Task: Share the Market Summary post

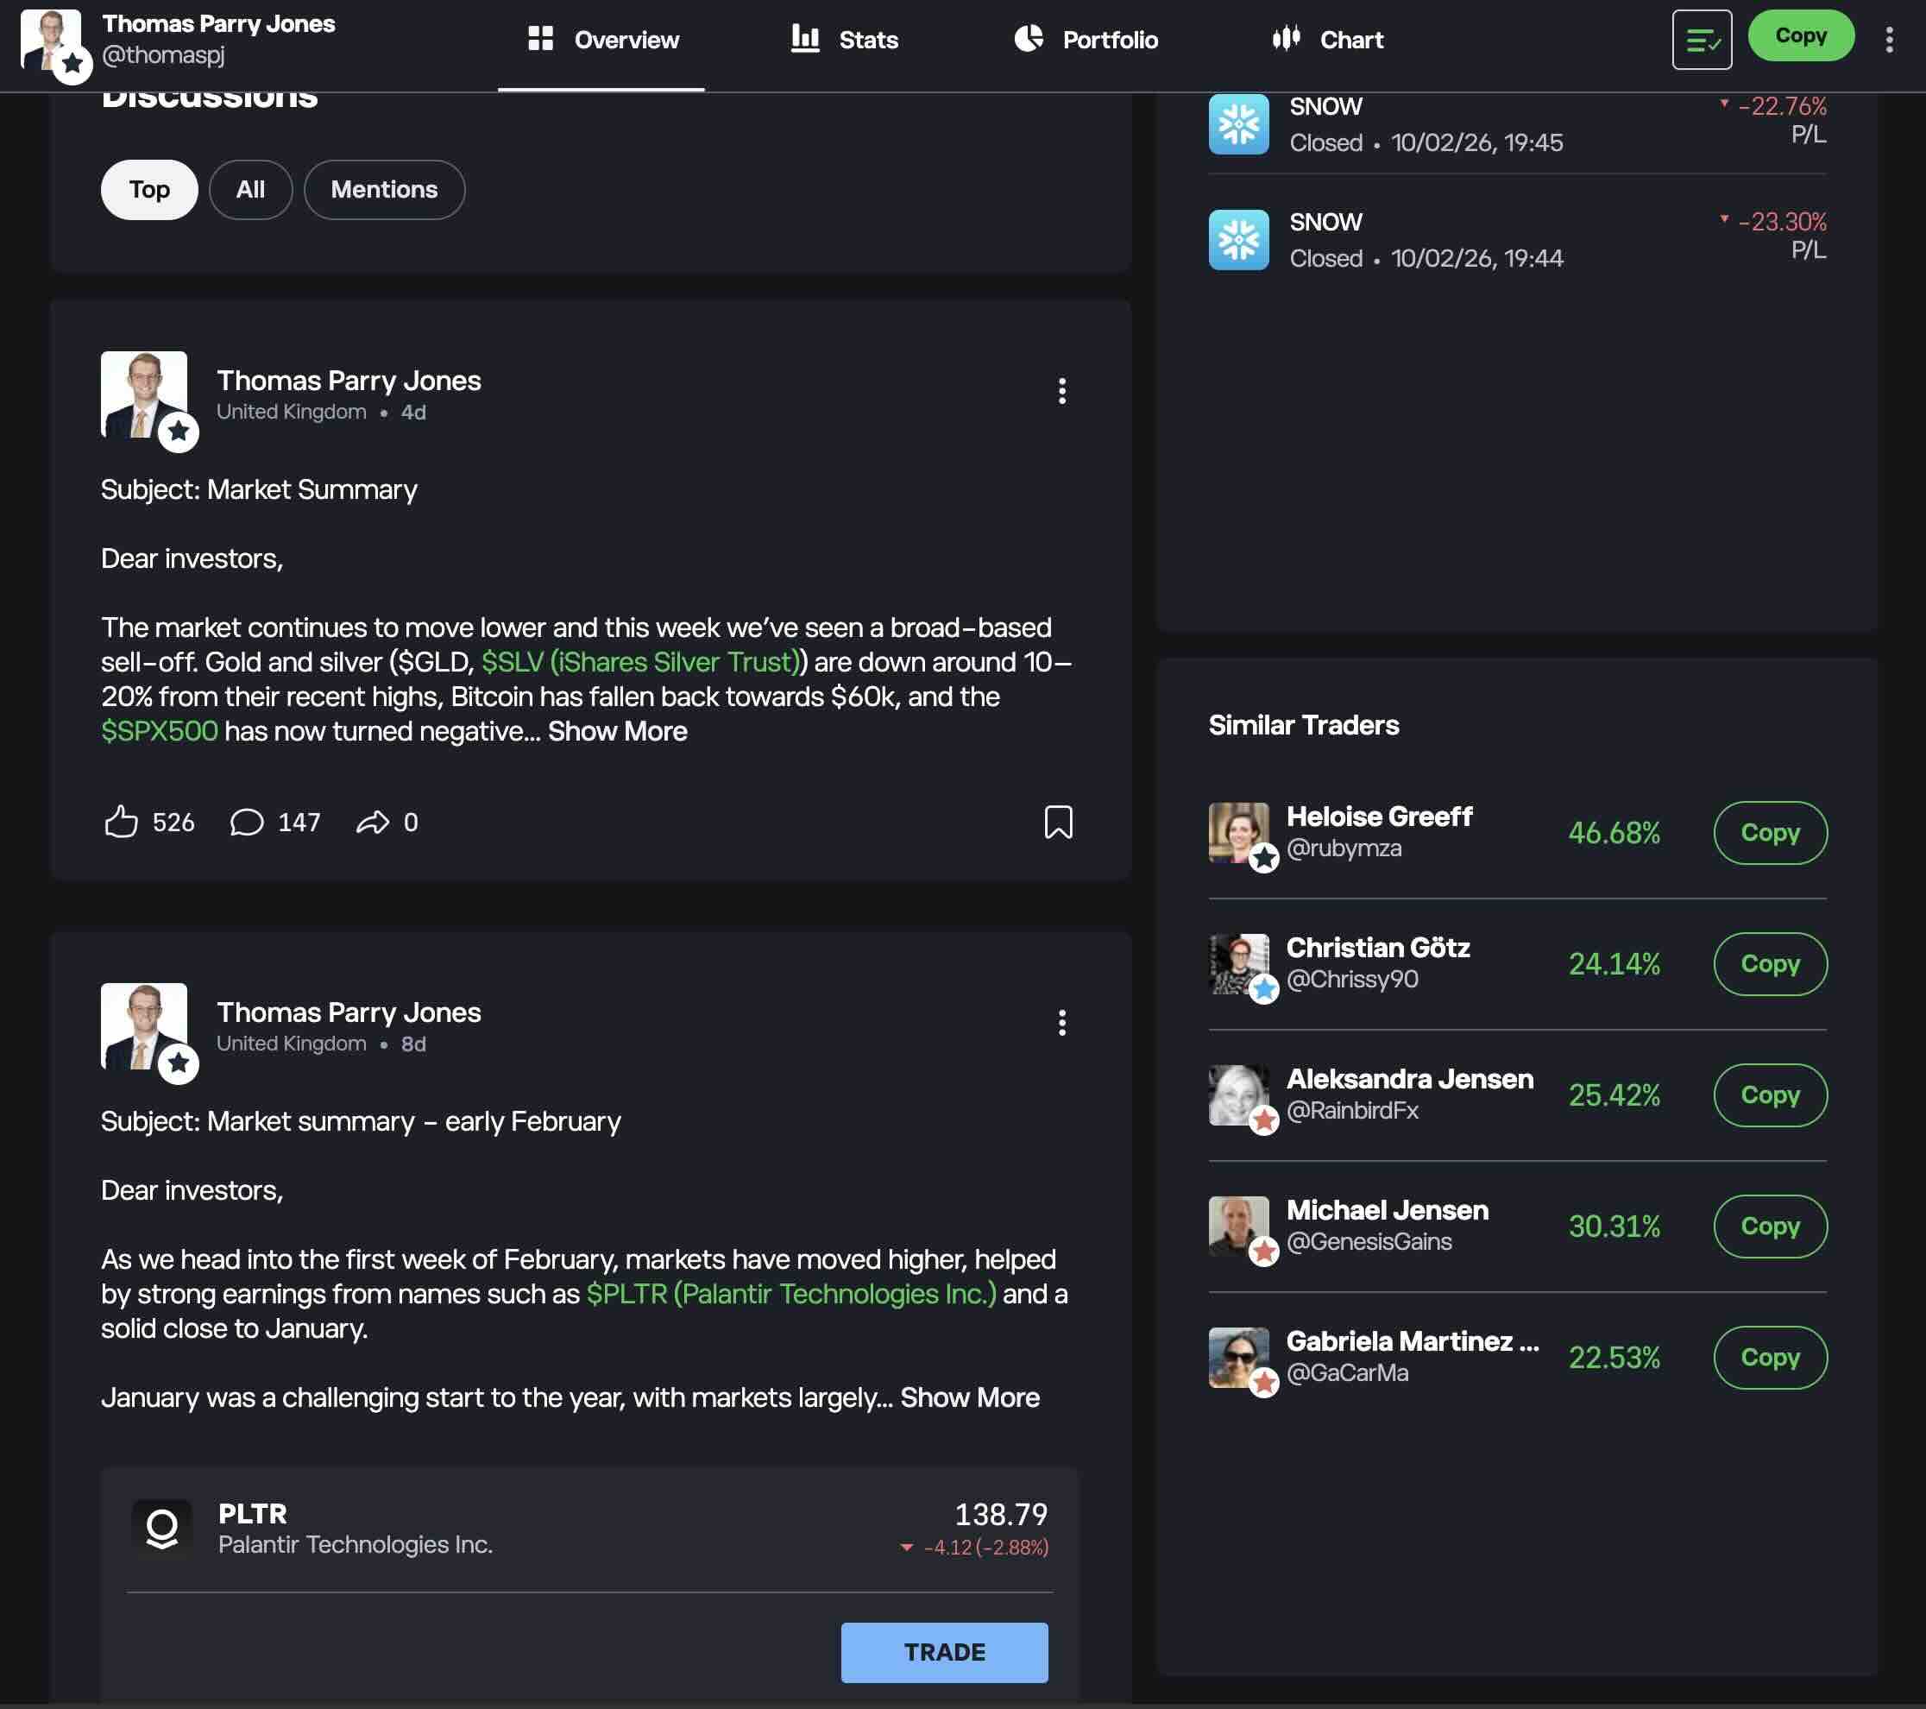Action: click(373, 822)
